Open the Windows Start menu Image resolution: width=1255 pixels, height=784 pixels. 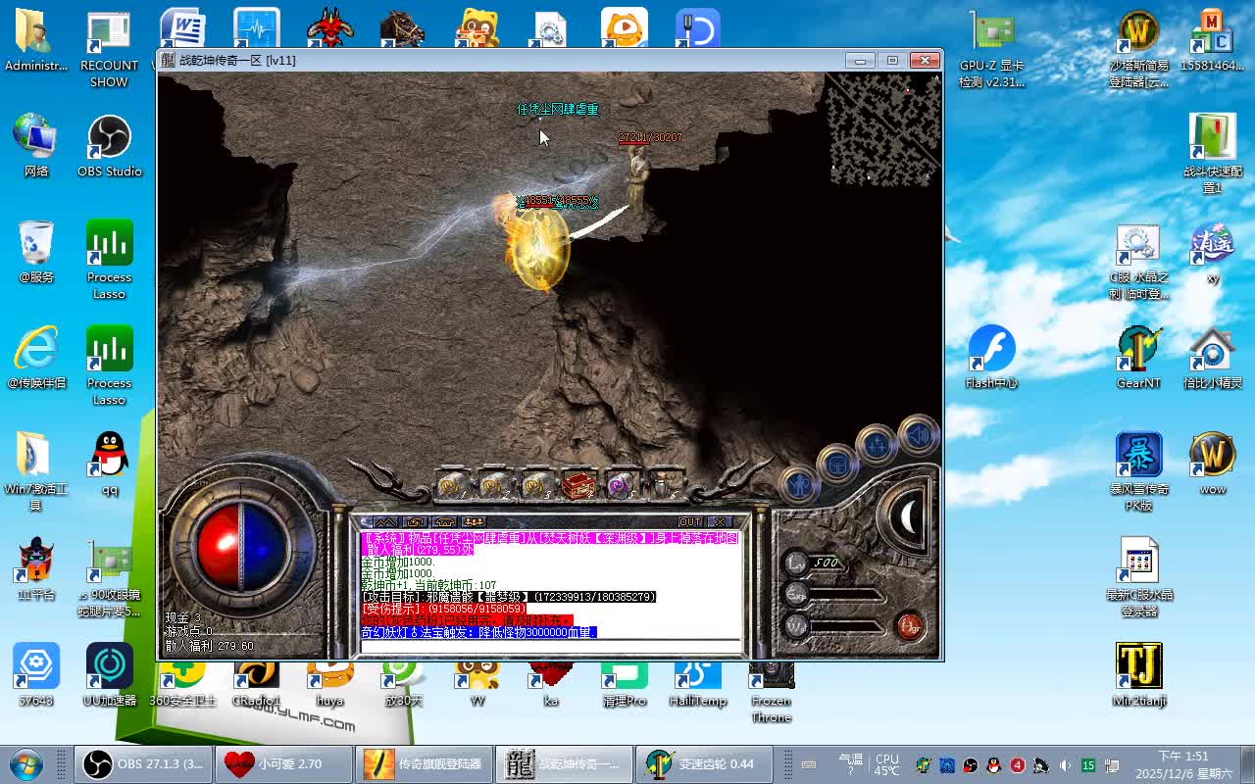25,764
